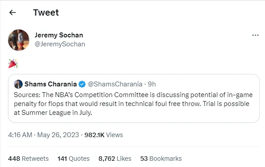Open Shams Charania's small avatar
This screenshot has height=167, width=265.
pyautogui.click(x=18, y=84)
